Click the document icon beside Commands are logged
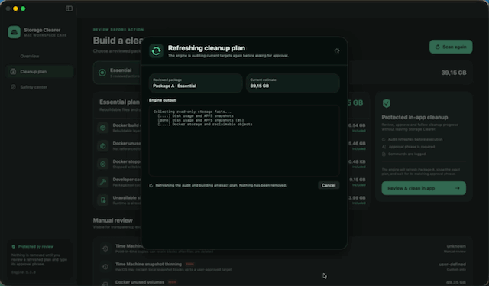 tap(384, 154)
